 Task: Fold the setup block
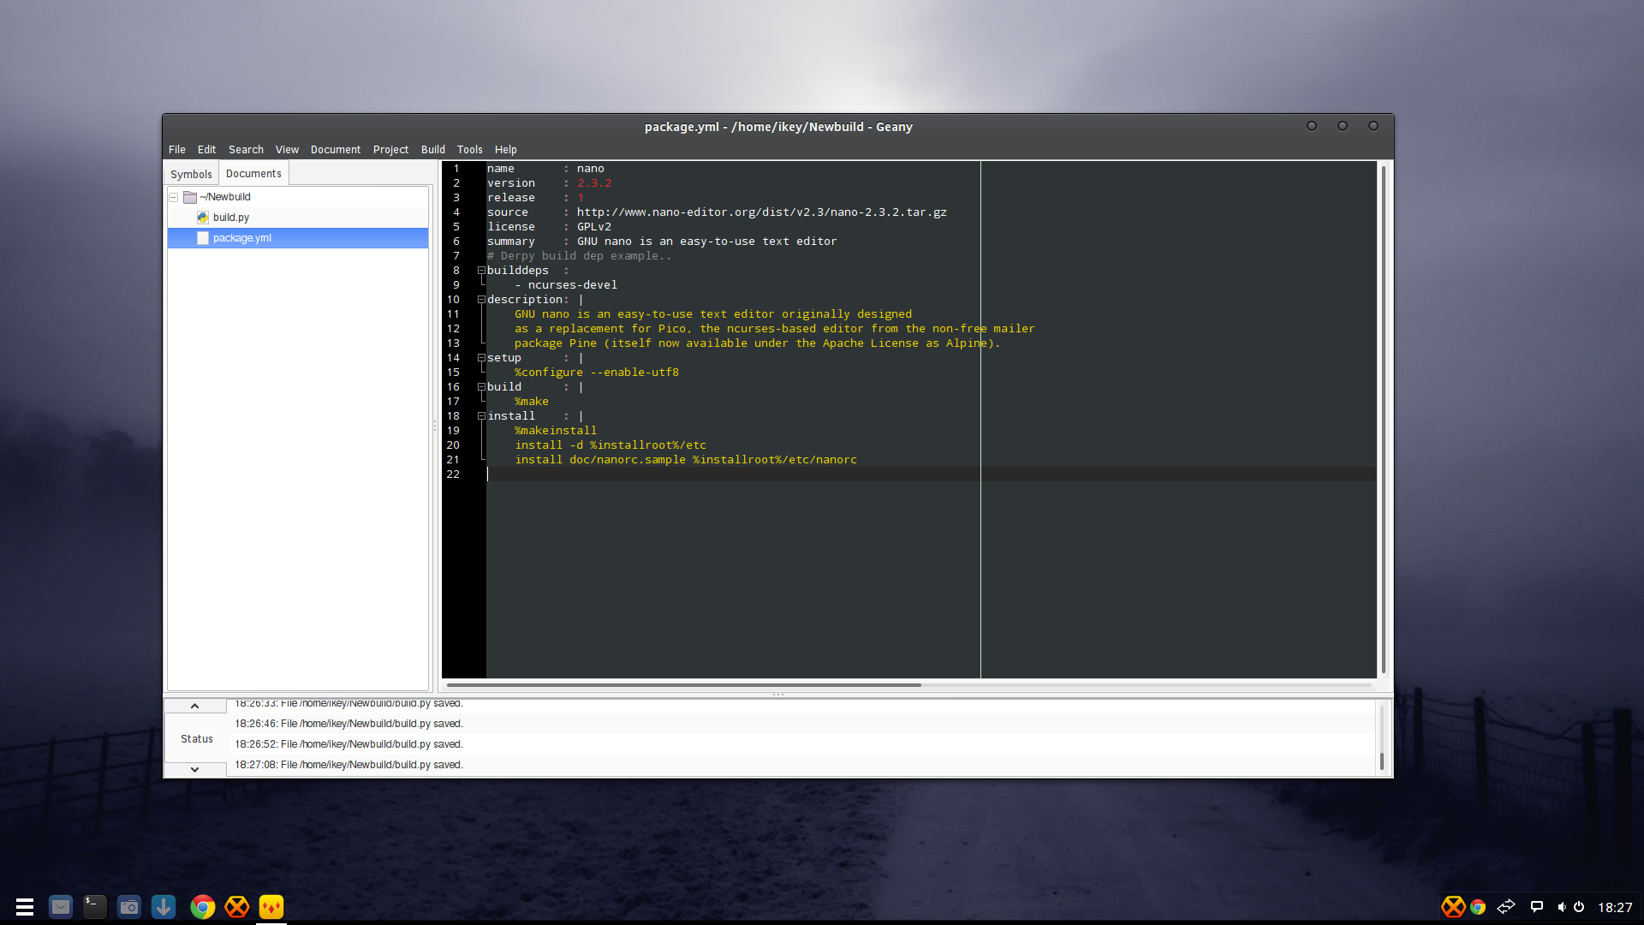click(x=481, y=358)
